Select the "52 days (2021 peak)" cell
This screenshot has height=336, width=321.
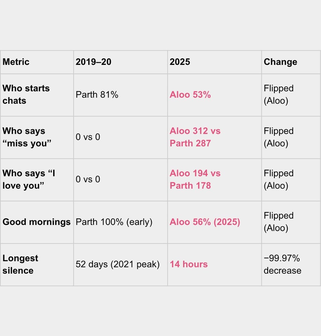[x=118, y=264]
